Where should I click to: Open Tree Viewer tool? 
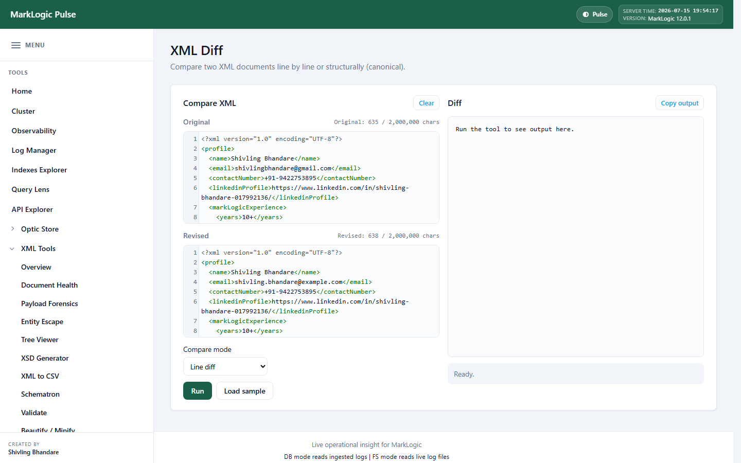[40, 340]
